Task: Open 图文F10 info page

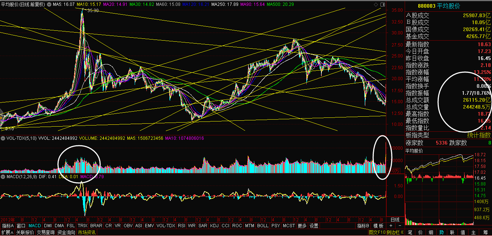Action: (x=377, y=232)
